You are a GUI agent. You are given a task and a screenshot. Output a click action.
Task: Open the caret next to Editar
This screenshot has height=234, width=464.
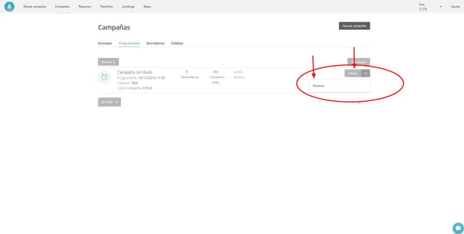tap(366, 73)
